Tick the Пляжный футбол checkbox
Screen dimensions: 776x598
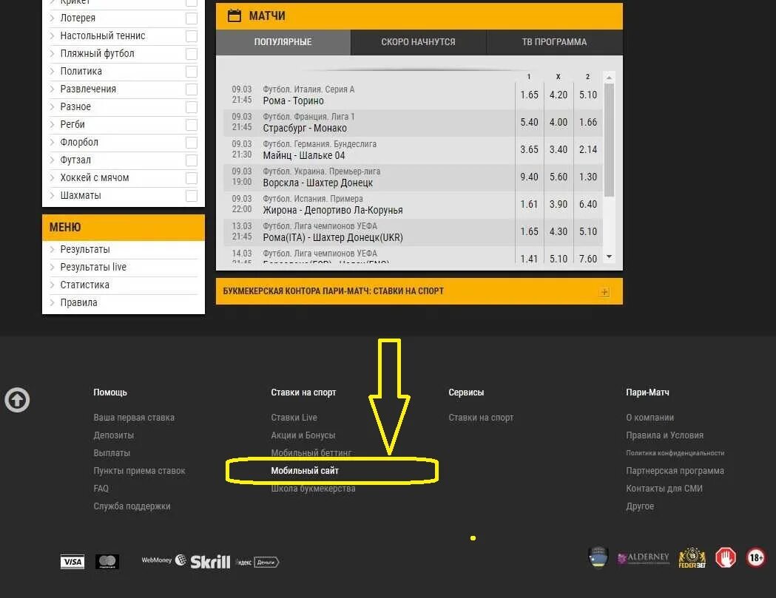click(x=192, y=54)
